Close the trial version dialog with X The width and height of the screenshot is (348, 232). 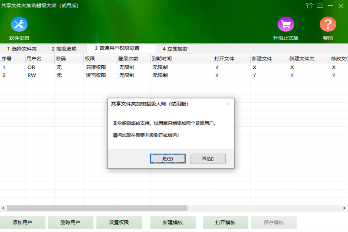tap(228, 104)
